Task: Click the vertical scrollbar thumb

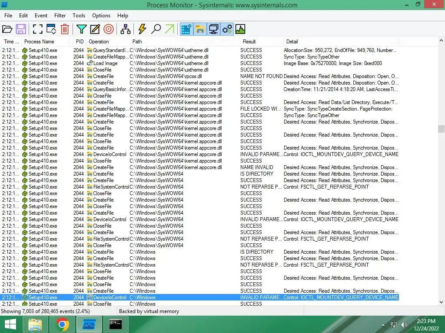Action: (442, 129)
